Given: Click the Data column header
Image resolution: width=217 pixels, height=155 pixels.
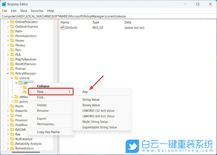Looking at the screenshot, I should (161, 22).
